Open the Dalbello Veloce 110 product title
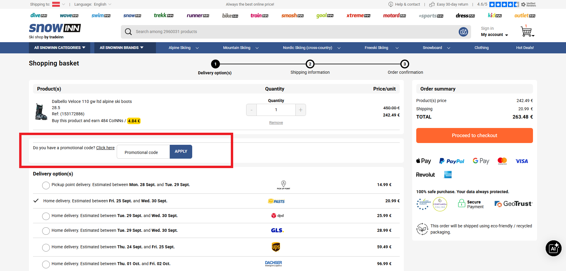 [x=92, y=101]
